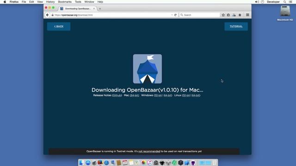Open the bookmarks list clipboard icon
Image resolution: width=296 pixels, height=166 pixels.
228,15
